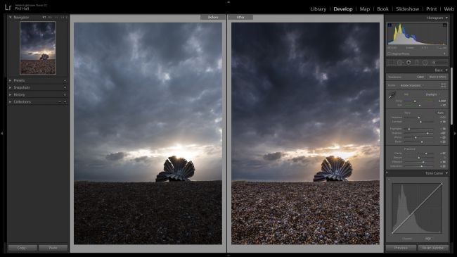This screenshot has height=257, width=457.
Task: Click the Copy button
Action: point(22,248)
